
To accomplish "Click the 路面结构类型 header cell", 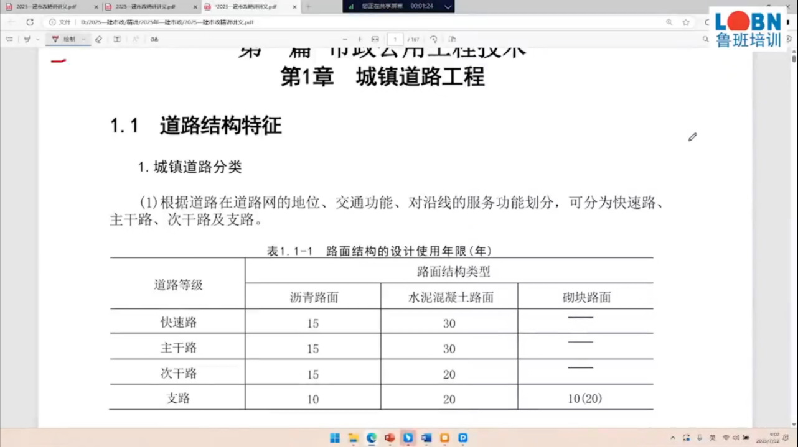I will click(x=449, y=272).
